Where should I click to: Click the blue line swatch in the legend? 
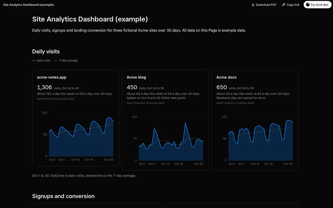pos(34,60)
